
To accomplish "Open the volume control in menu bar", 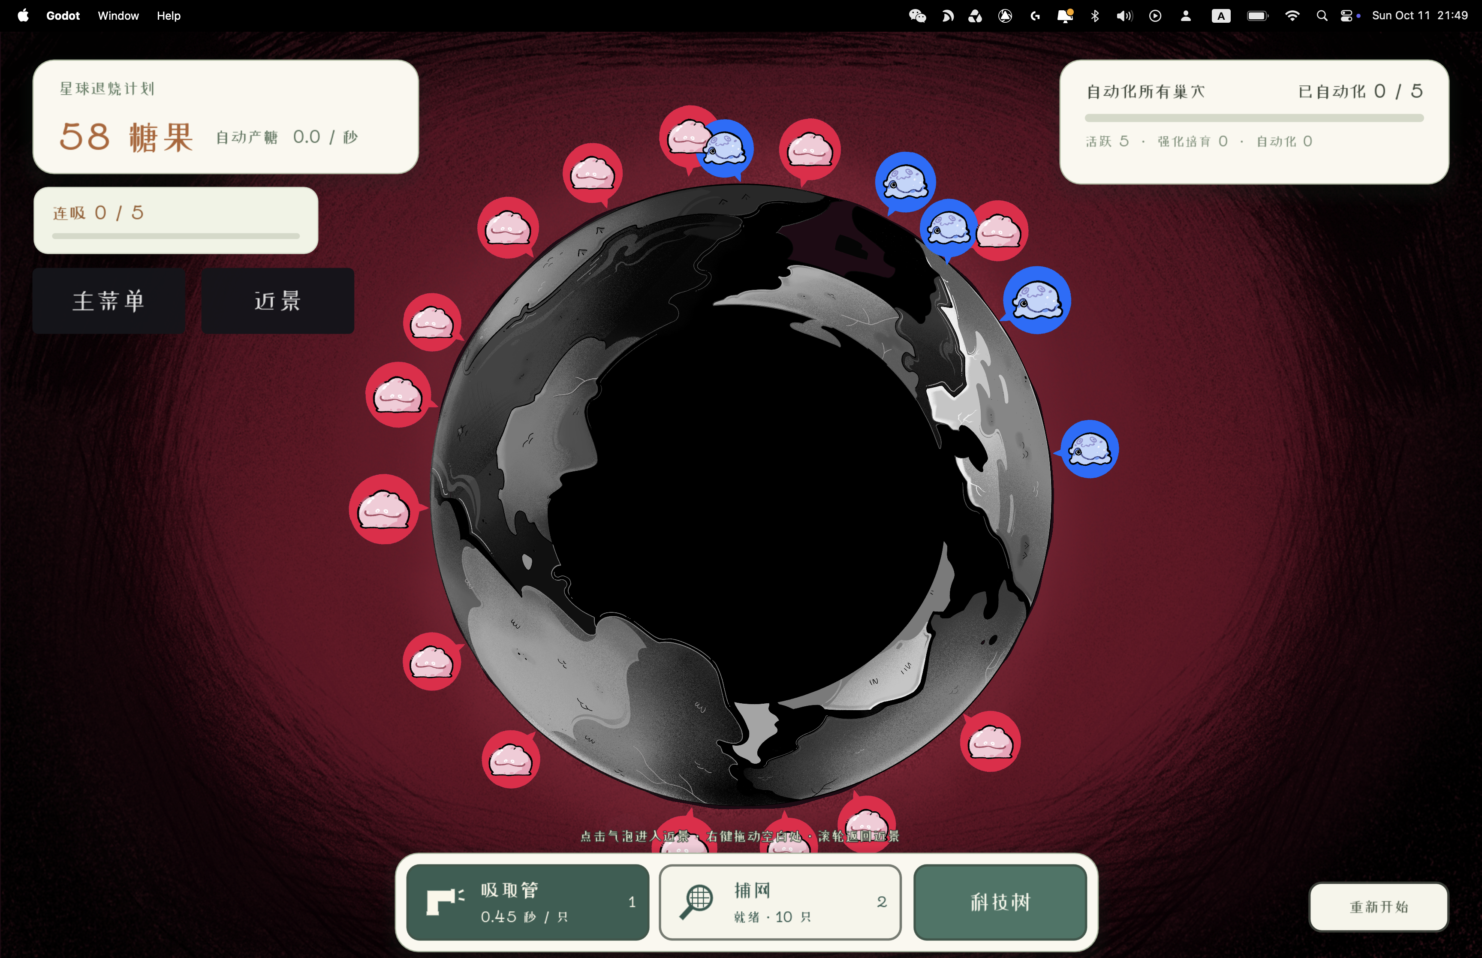I will pyautogui.click(x=1124, y=15).
